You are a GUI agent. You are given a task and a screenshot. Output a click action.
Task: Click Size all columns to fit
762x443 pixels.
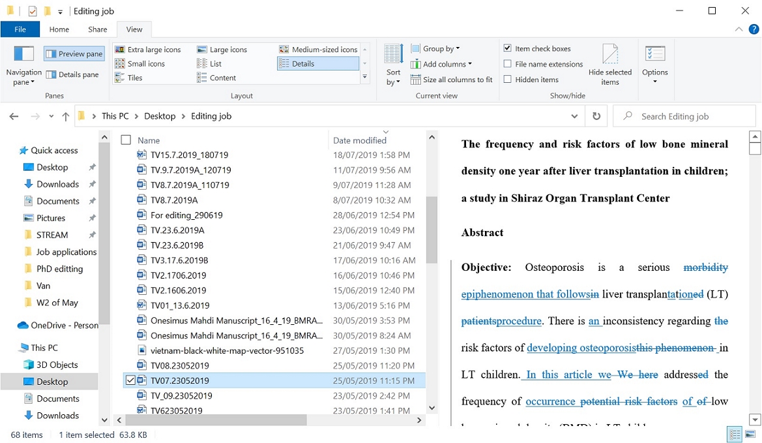click(x=452, y=80)
